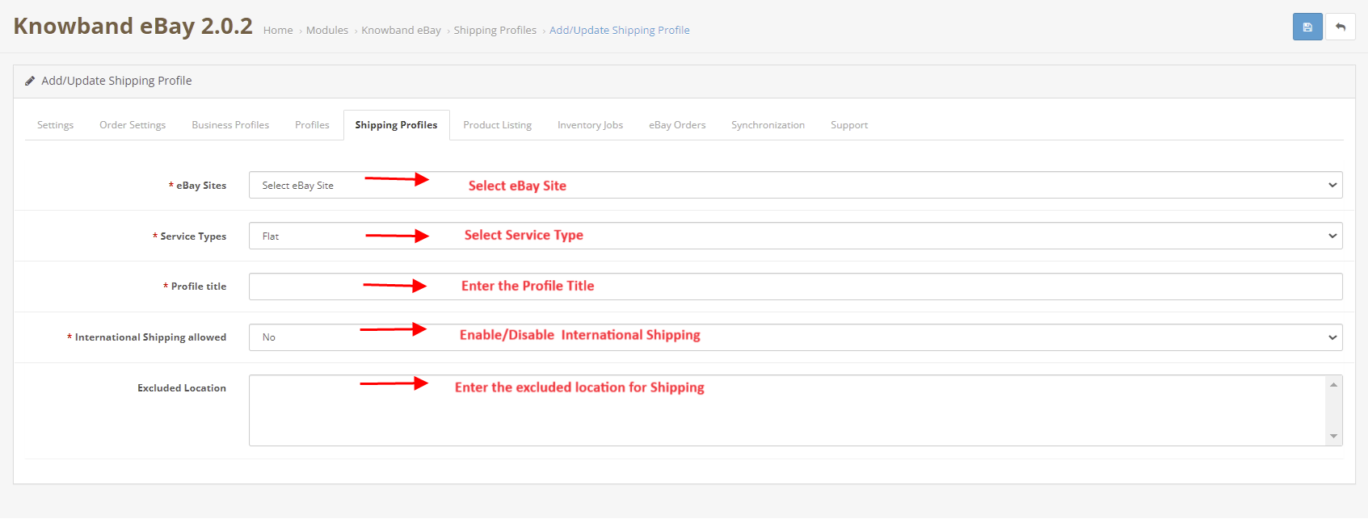Click the Add/Update Shipping Profile breadcrumb link
This screenshot has height=523, width=1368.
pyautogui.click(x=620, y=30)
